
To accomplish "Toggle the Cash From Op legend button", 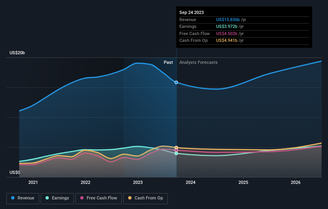I will click(x=145, y=198).
